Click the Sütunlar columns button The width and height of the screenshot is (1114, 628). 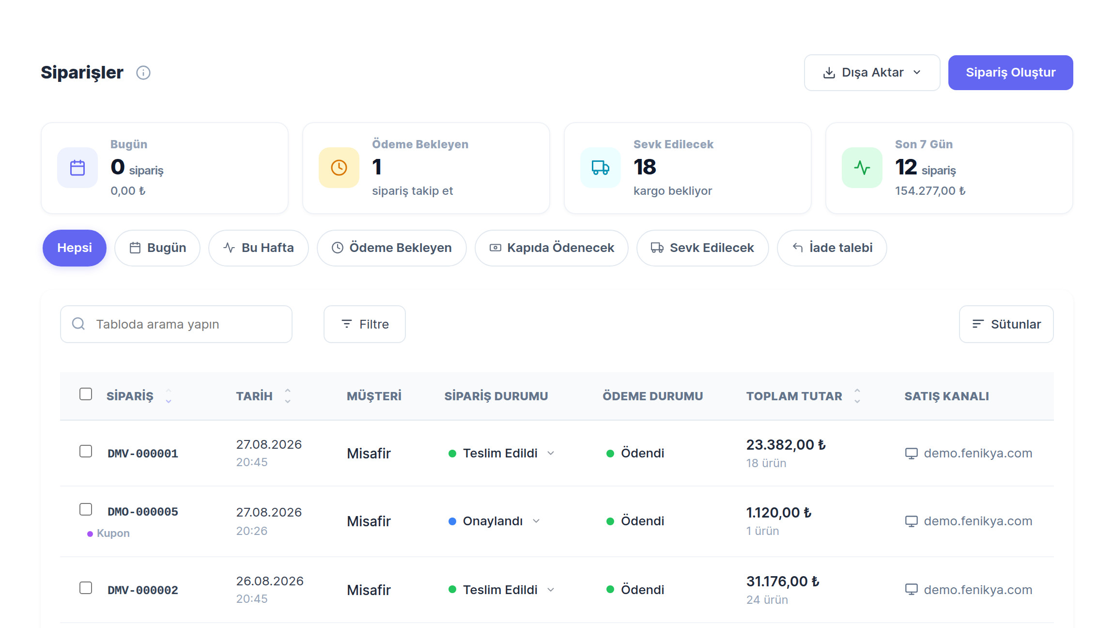[1006, 324]
